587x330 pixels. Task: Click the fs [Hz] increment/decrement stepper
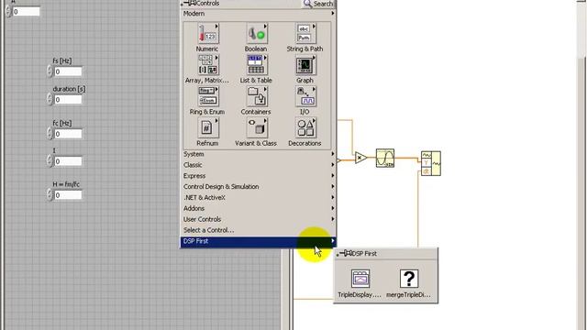tap(50, 71)
